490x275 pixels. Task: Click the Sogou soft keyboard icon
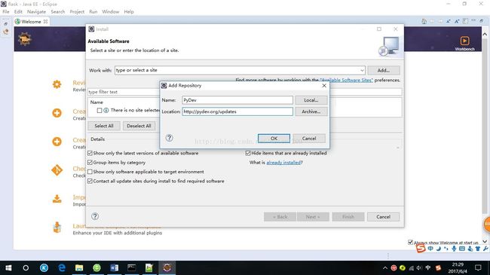(462, 249)
